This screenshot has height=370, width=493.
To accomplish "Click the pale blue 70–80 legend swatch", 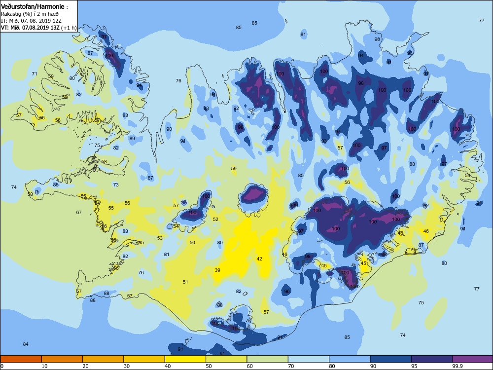I will (309, 359).
